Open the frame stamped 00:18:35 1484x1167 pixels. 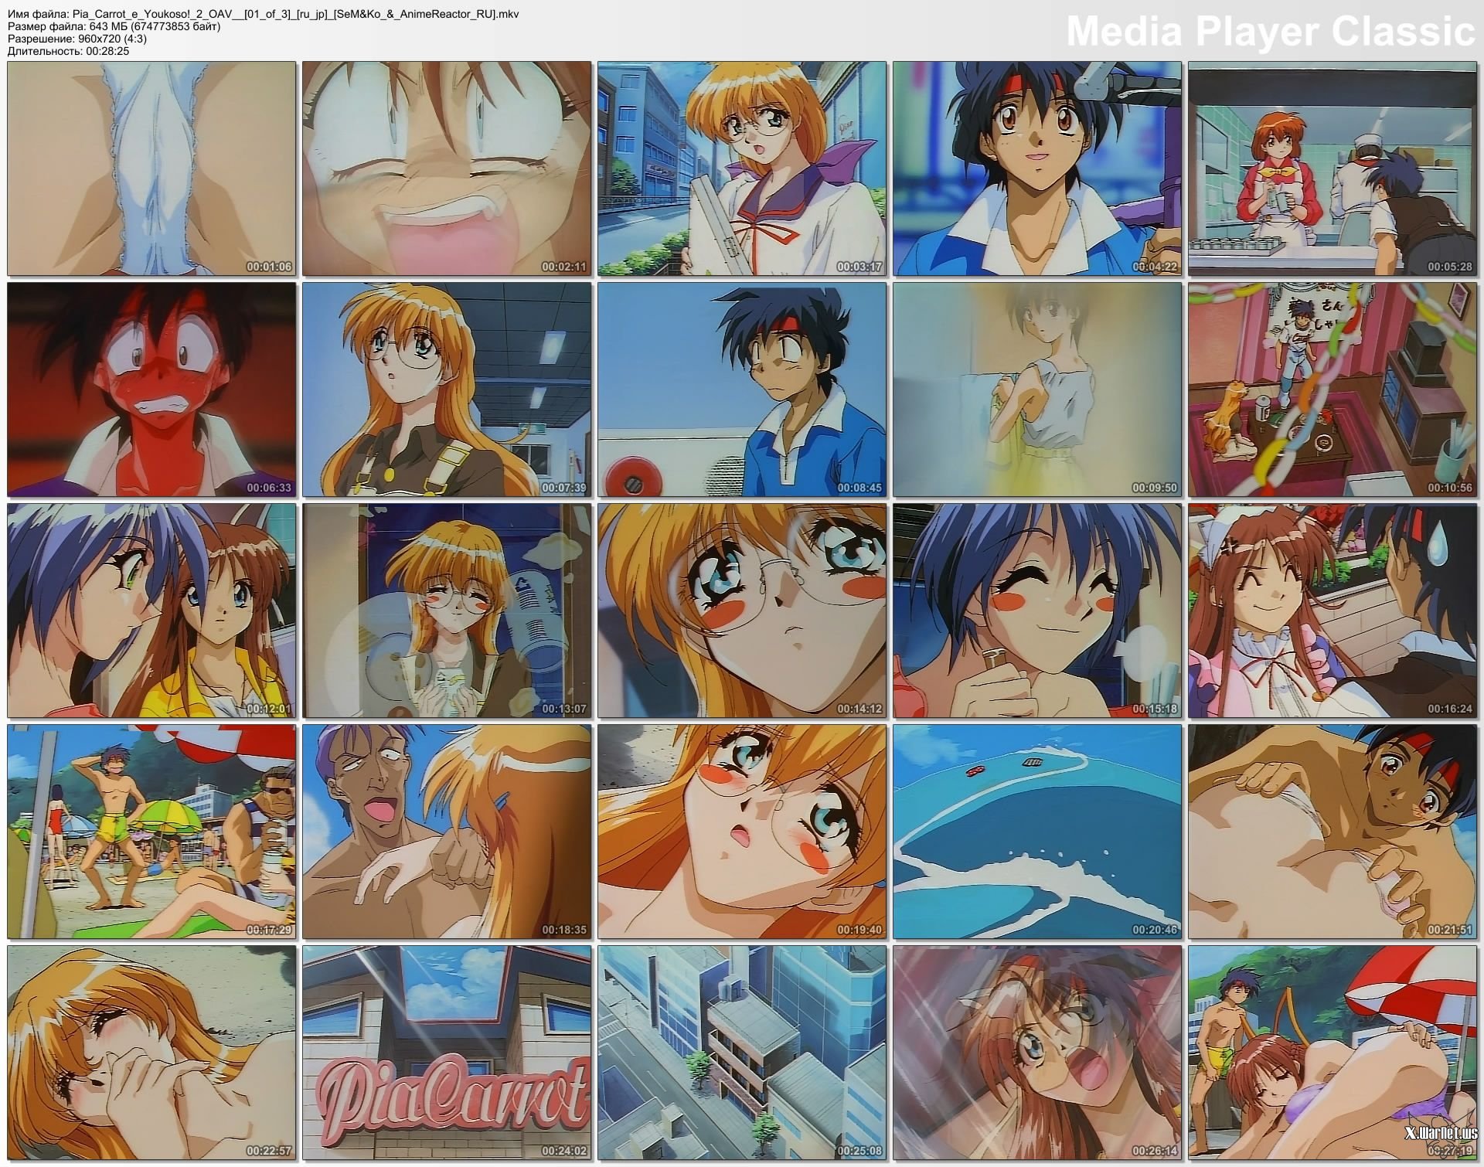[x=447, y=832]
